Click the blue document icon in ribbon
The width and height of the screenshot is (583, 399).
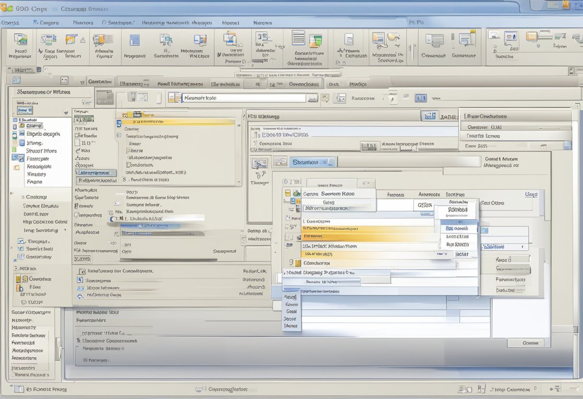coord(135,40)
